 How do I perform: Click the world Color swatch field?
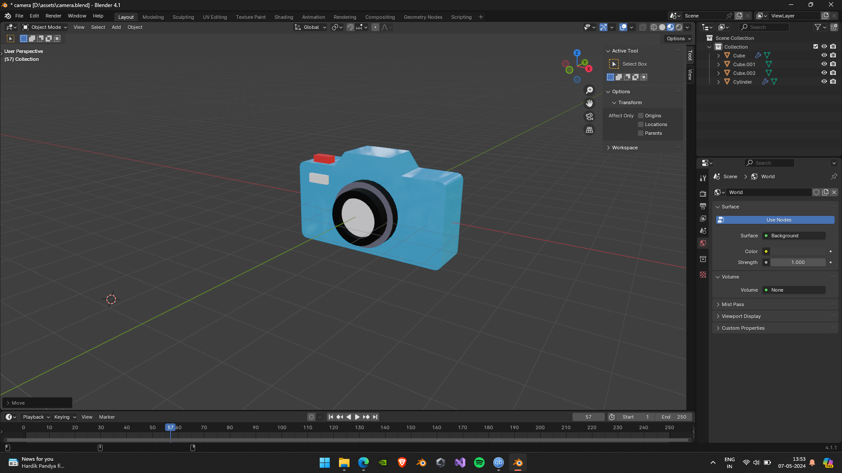(798, 251)
